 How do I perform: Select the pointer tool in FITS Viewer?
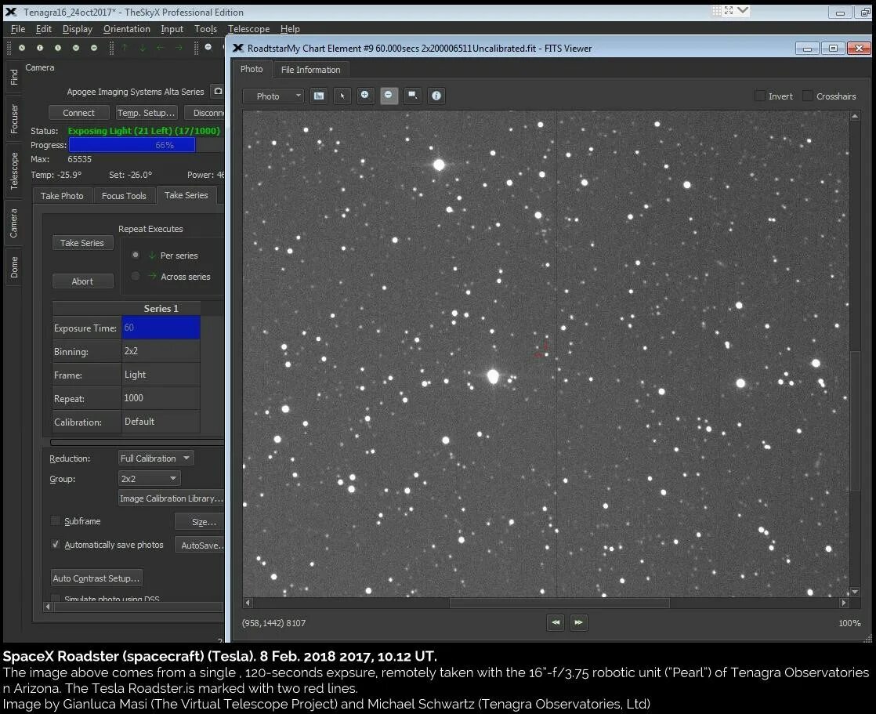click(x=342, y=96)
